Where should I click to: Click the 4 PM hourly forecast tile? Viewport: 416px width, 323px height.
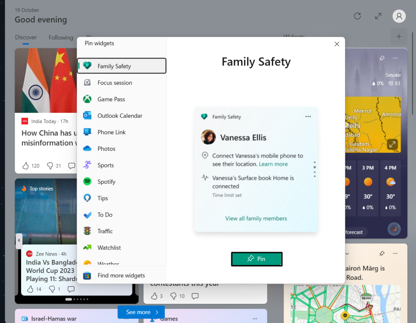[390, 188]
